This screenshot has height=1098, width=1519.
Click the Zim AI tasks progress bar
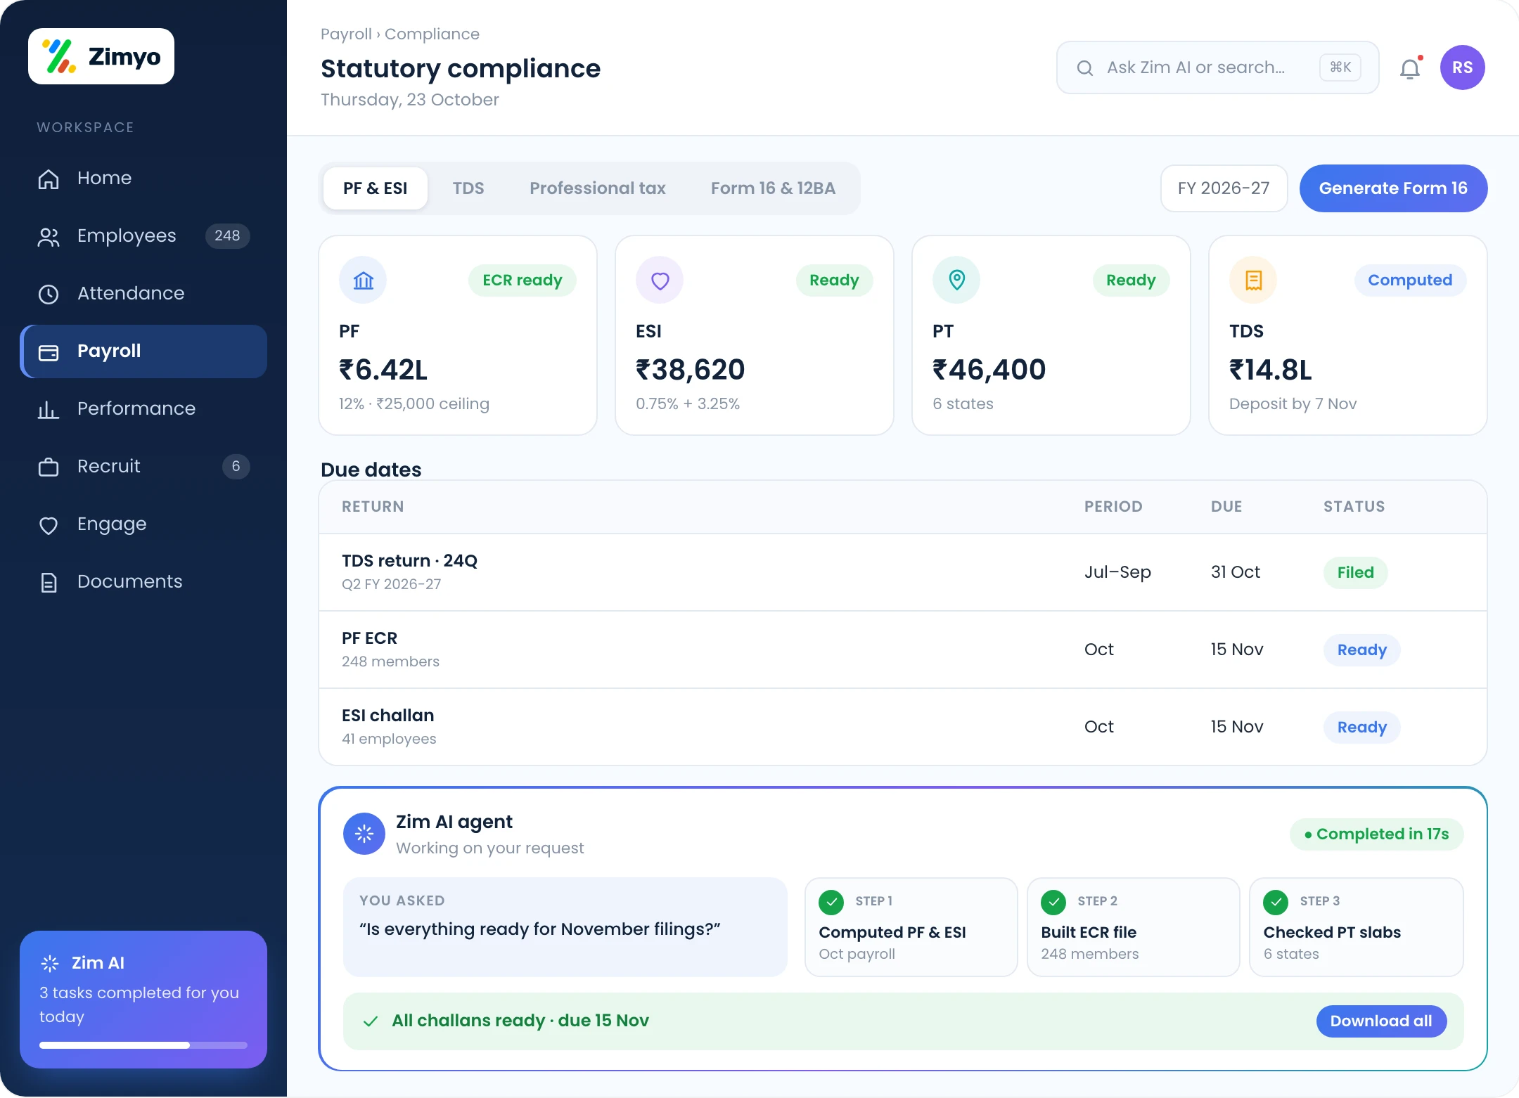(143, 1045)
